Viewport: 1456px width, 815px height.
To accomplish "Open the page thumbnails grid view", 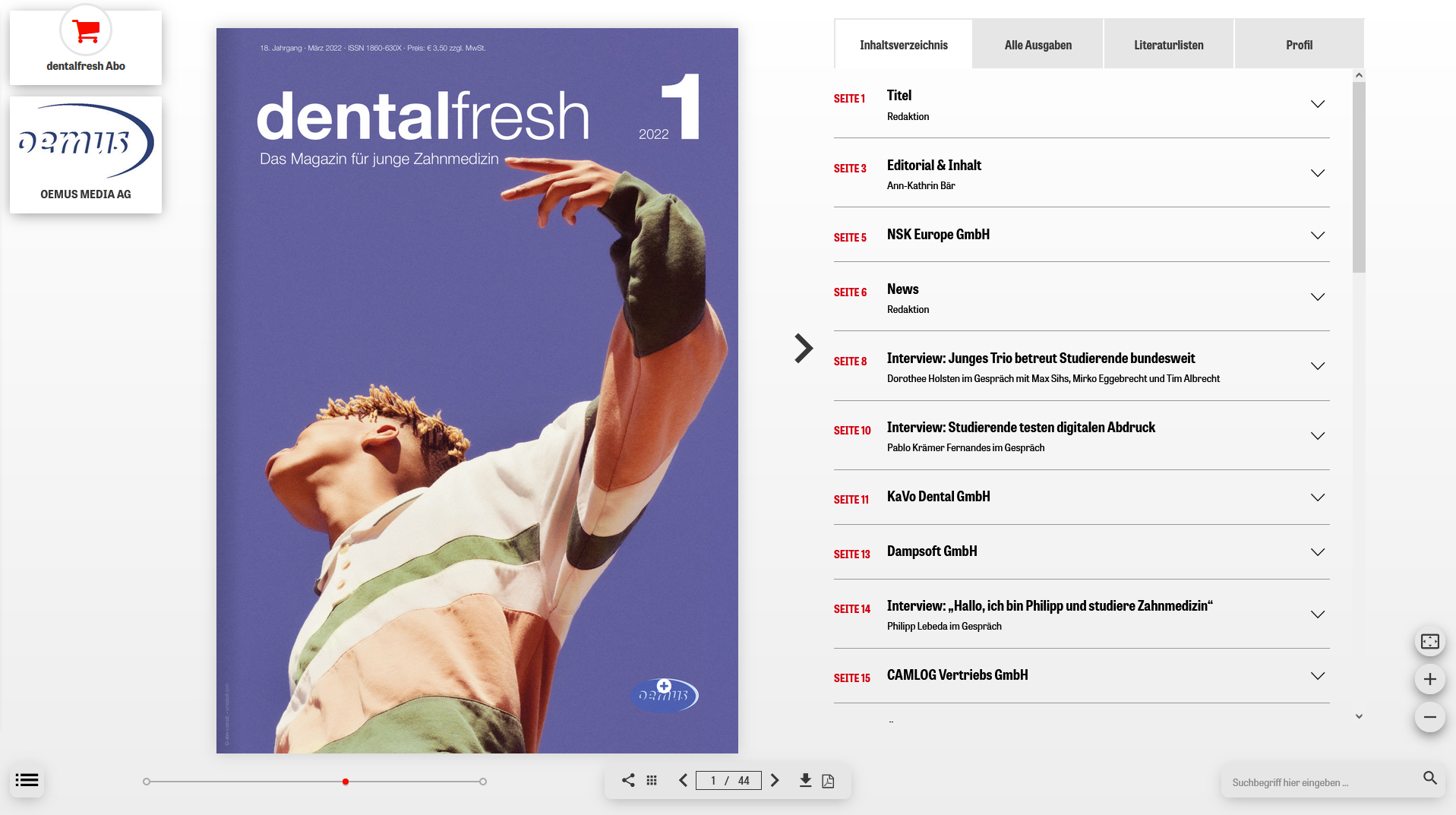I will pyautogui.click(x=652, y=780).
